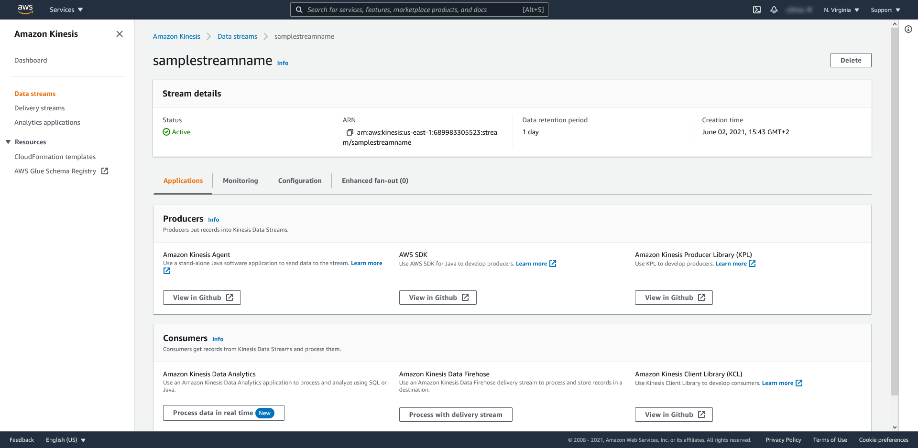The image size is (918, 448).
Task: Switch to the Monitoring tab
Action: pos(240,181)
